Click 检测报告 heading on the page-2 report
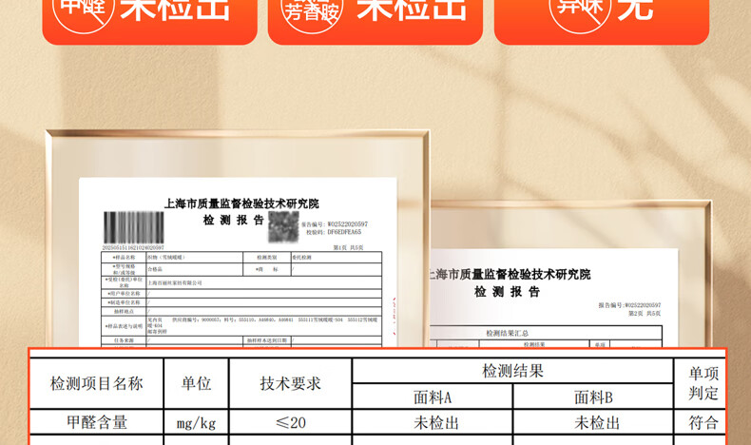 coord(508,292)
